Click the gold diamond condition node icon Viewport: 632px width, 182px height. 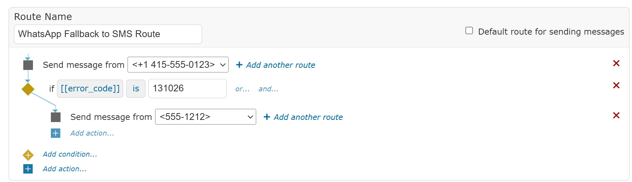(28, 89)
